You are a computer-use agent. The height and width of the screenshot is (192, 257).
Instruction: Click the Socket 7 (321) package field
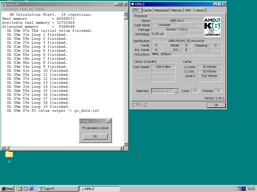tap(177, 29)
